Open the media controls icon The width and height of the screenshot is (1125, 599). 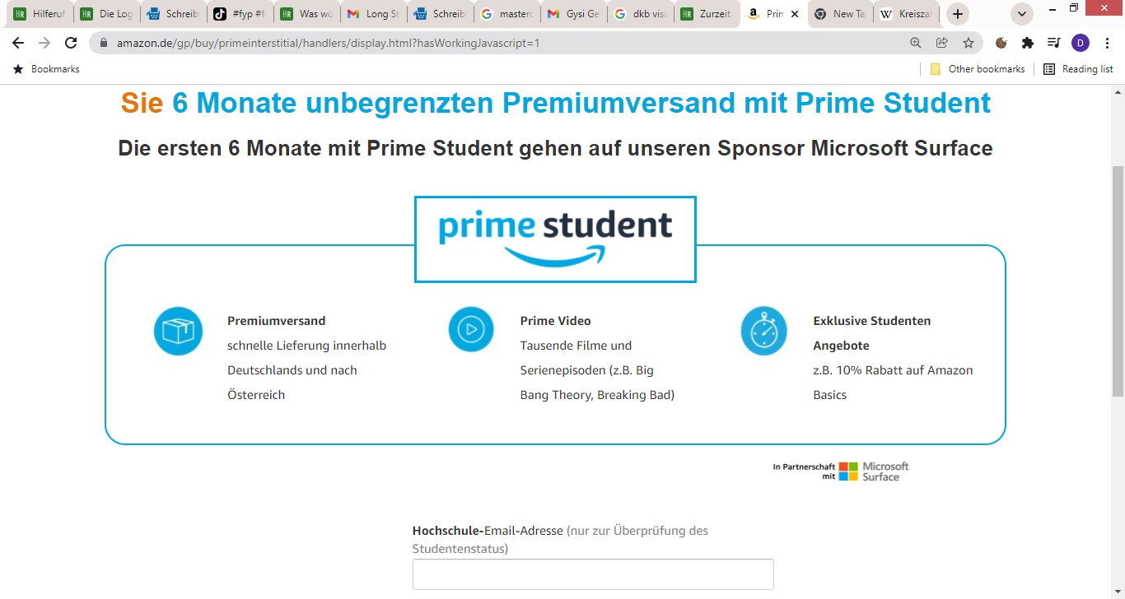[1054, 43]
